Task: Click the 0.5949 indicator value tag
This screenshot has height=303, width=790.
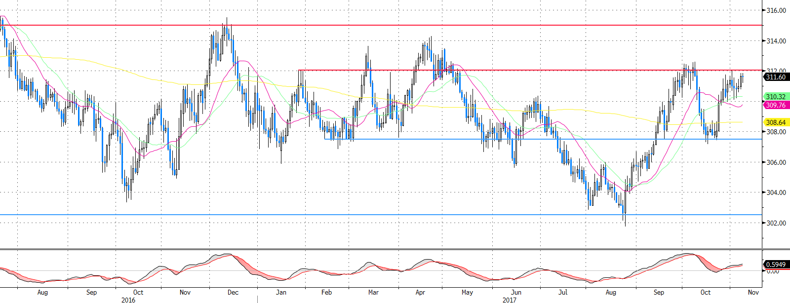Action: tap(776, 265)
